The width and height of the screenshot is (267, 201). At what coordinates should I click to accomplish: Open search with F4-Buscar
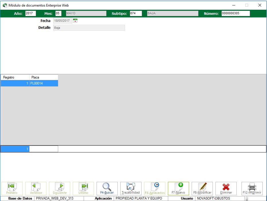point(107,189)
